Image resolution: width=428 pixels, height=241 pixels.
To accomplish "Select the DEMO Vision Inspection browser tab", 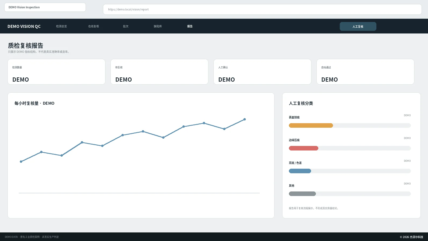I will click(45, 7).
